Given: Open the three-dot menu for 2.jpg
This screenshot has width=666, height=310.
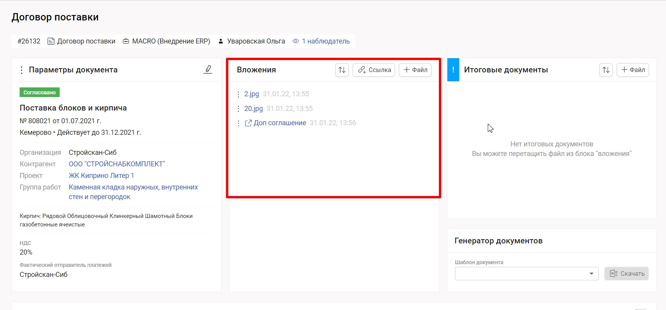Looking at the screenshot, I should [239, 94].
